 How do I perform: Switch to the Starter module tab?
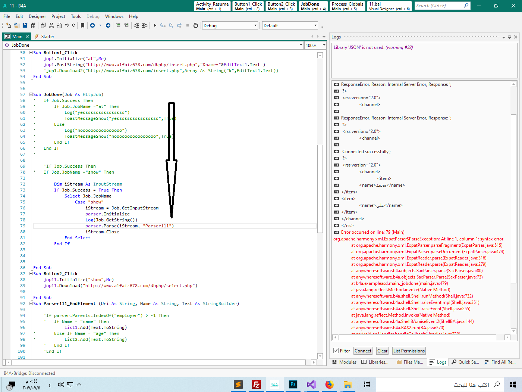[47, 37]
